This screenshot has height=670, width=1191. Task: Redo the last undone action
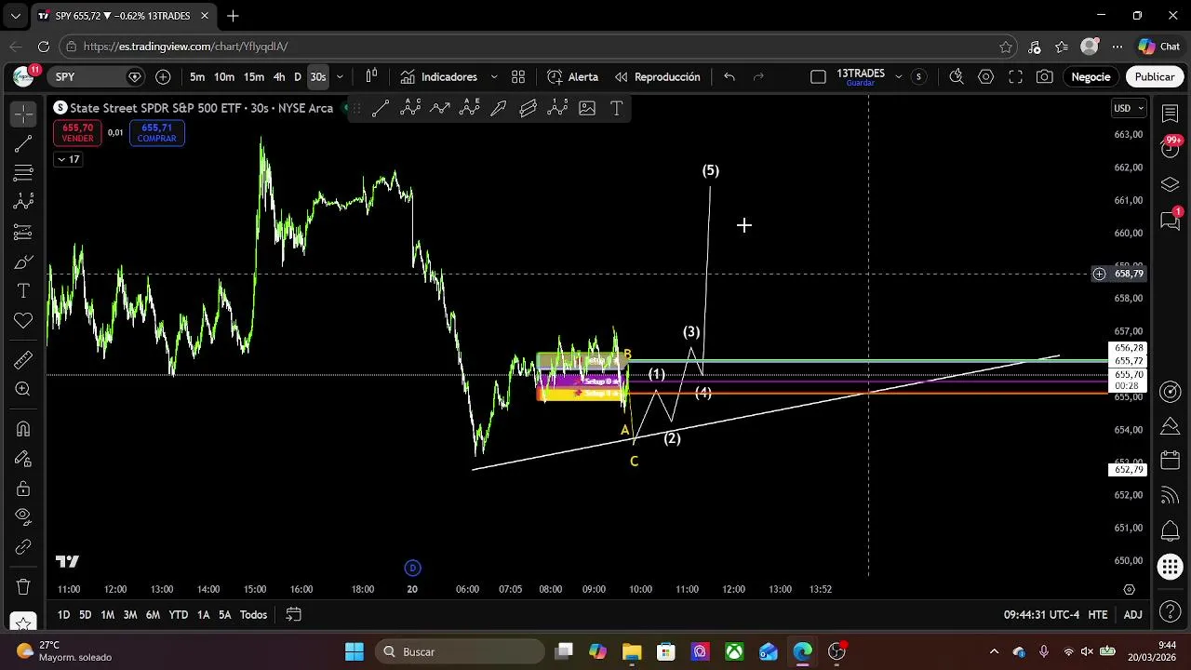pyautogui.click(x=758, y=77)
